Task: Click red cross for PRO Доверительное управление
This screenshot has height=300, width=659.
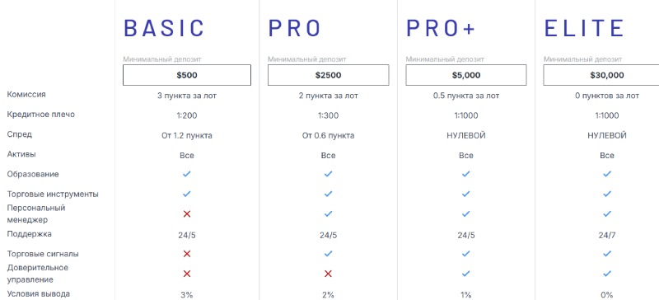Action: coord(328,274)
